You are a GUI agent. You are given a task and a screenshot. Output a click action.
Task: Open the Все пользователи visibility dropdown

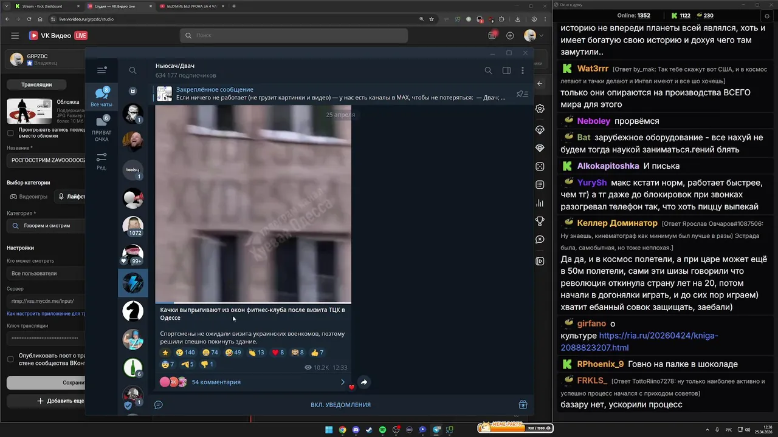46,273
